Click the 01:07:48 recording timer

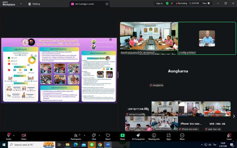194,3
